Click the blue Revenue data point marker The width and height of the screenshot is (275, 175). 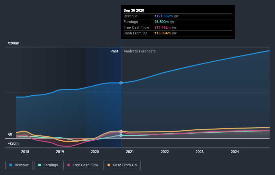pos(121,83)
